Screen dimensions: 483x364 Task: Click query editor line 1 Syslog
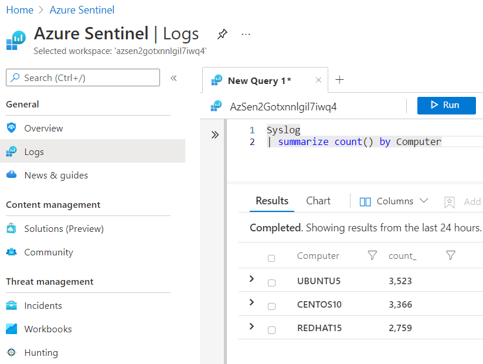283,130
